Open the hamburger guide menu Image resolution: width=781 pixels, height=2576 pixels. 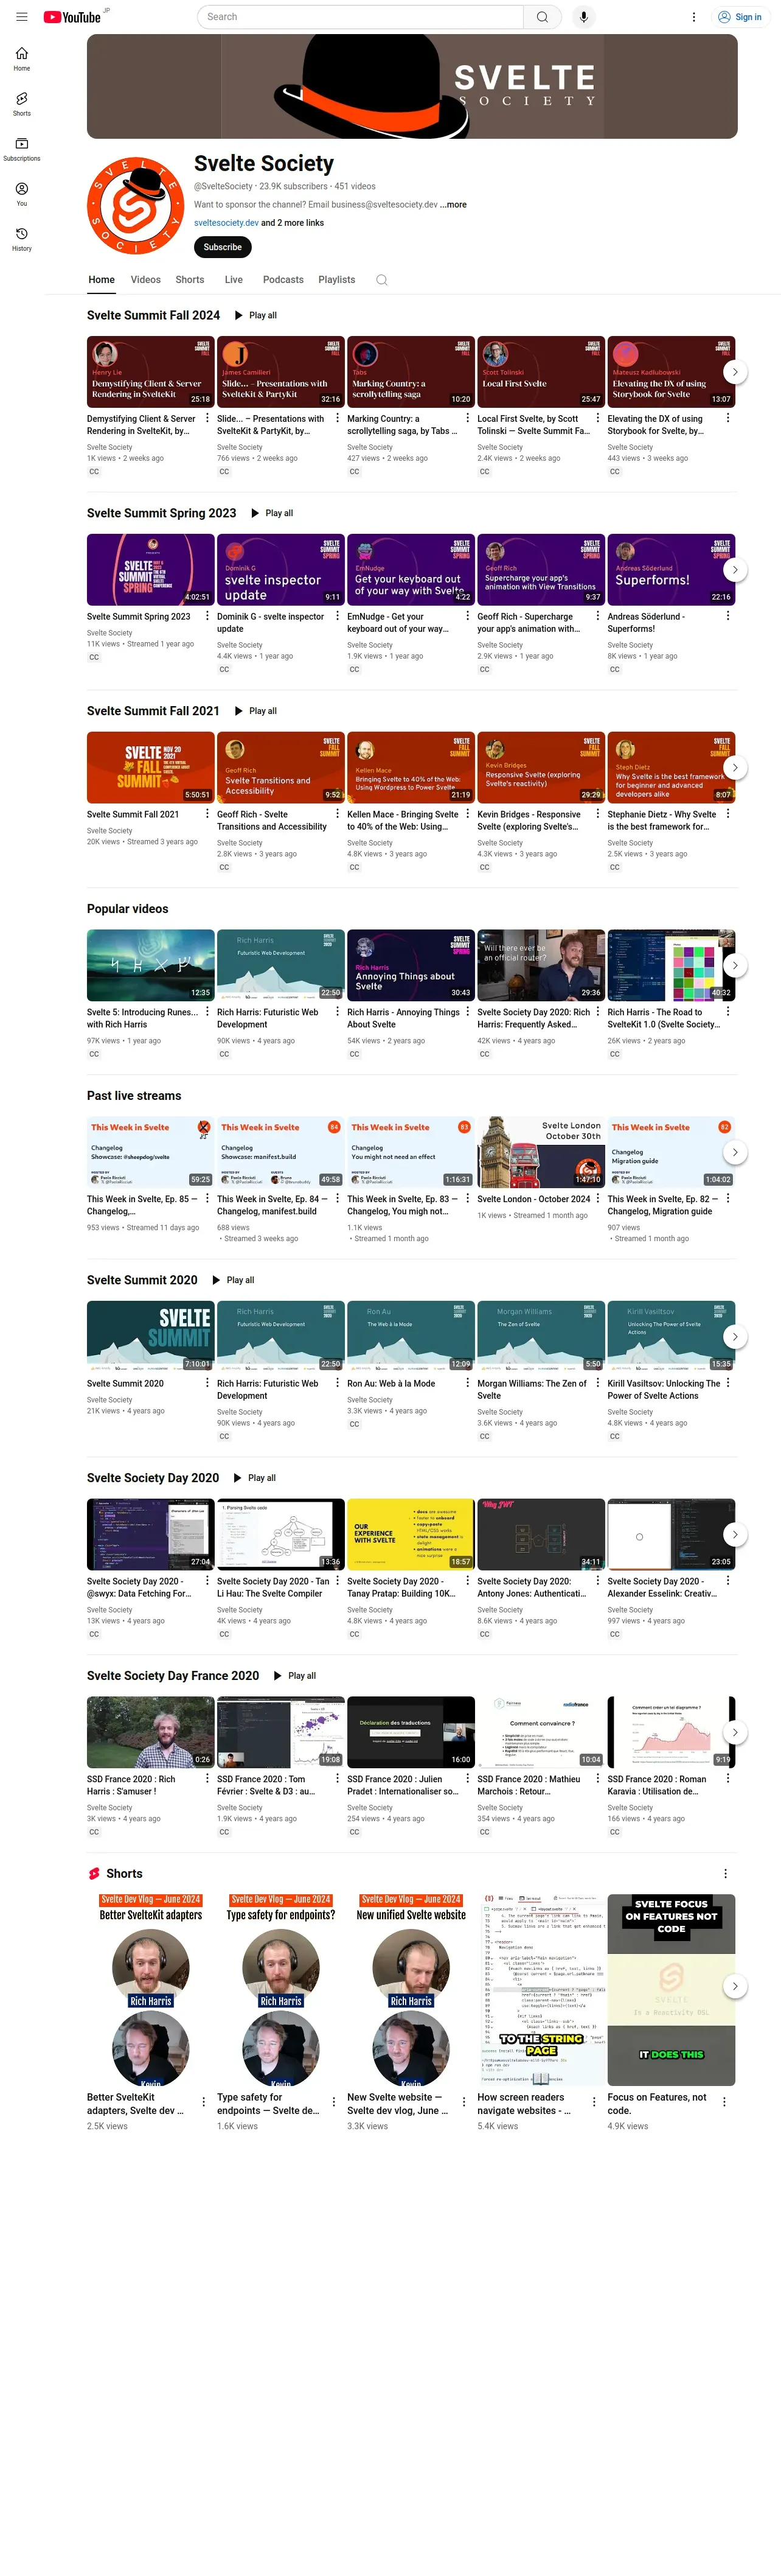click(22, 17)
